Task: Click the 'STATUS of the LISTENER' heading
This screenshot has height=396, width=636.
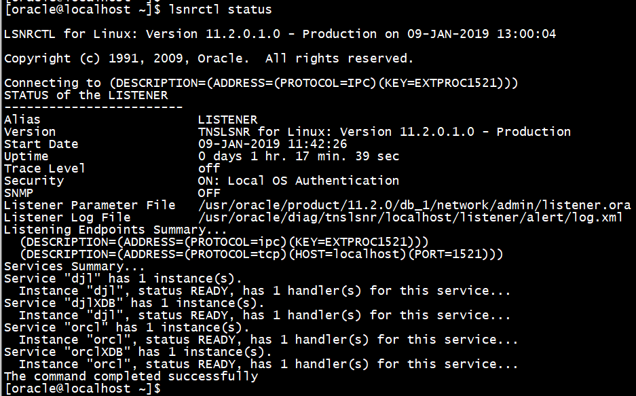Action: tap(86, 95)
